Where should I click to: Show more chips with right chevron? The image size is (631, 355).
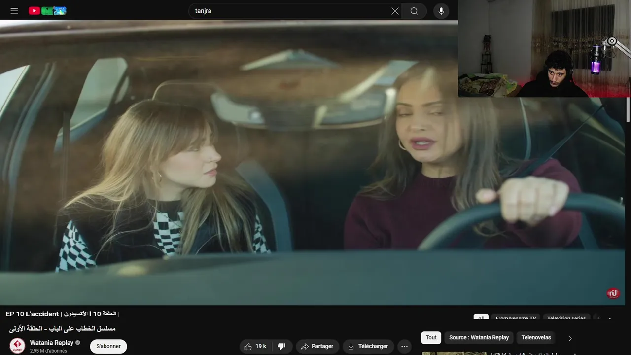coord(570,338)
